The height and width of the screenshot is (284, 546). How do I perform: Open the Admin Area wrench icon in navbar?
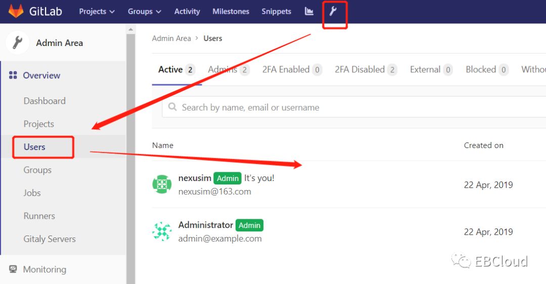(x=333, y=11)
